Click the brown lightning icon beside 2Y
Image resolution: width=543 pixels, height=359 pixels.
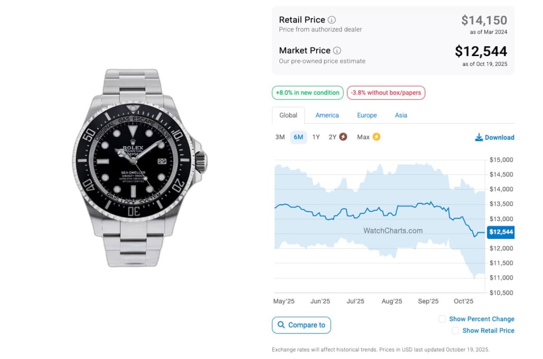(x=343, y=137)
